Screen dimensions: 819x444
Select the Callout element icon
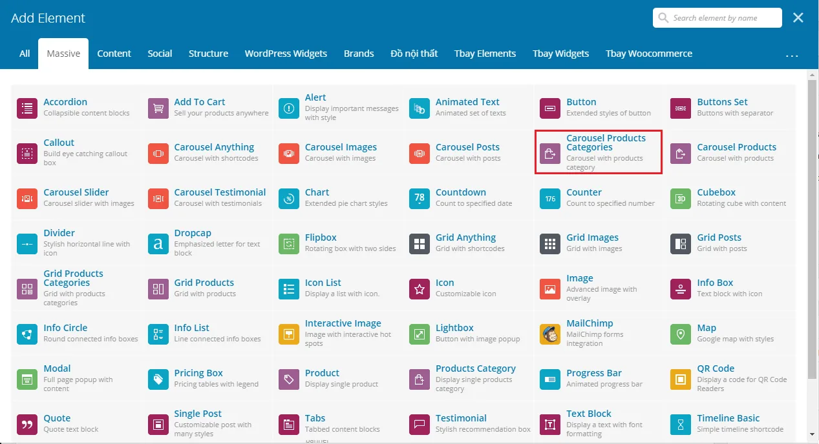pos(27,154)
